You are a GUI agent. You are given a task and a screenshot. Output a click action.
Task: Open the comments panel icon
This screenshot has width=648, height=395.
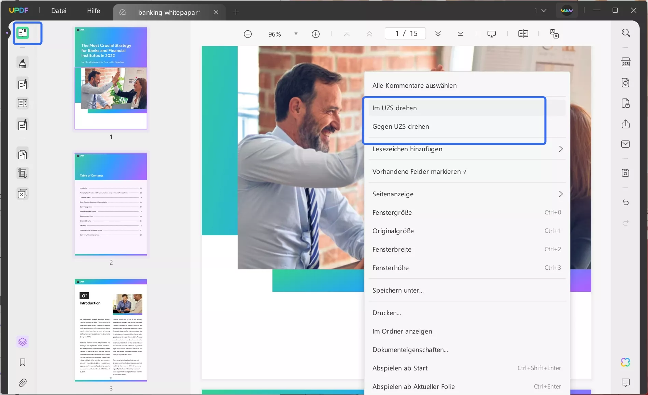[x=626, y=383]
